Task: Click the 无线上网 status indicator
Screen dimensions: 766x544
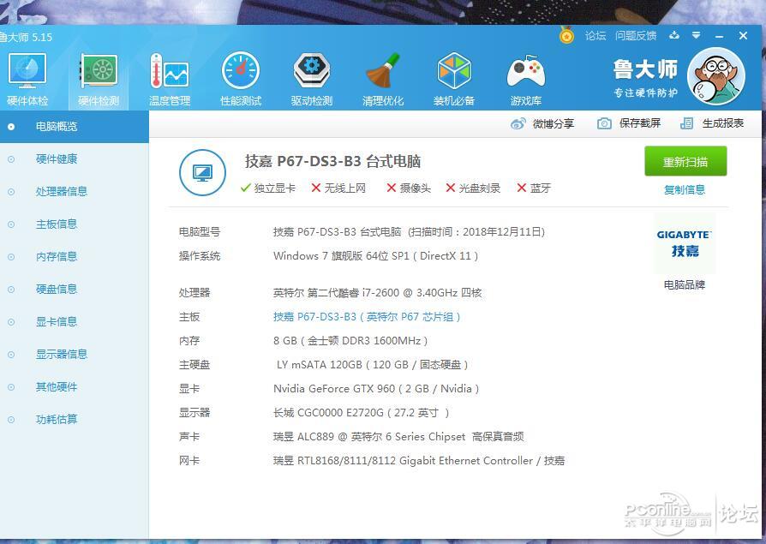Action: pyautogui.click(x=338, y=188)
